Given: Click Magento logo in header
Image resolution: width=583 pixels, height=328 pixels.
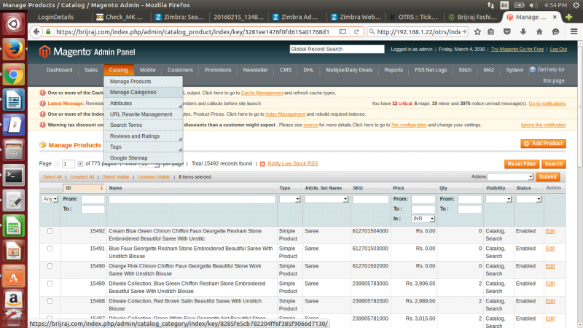Looking at the screenshot, I should point(87,52).
